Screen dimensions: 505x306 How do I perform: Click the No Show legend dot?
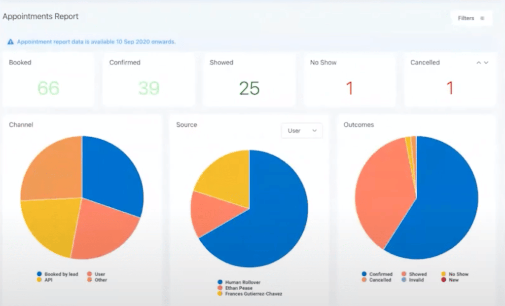[x=443, y=274]
